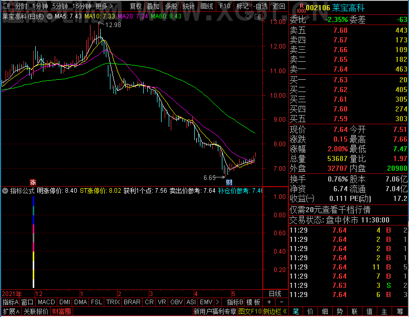
Task: Click 仅需20元查看千档行情 promotion link
Action: [x=330, y=210]
